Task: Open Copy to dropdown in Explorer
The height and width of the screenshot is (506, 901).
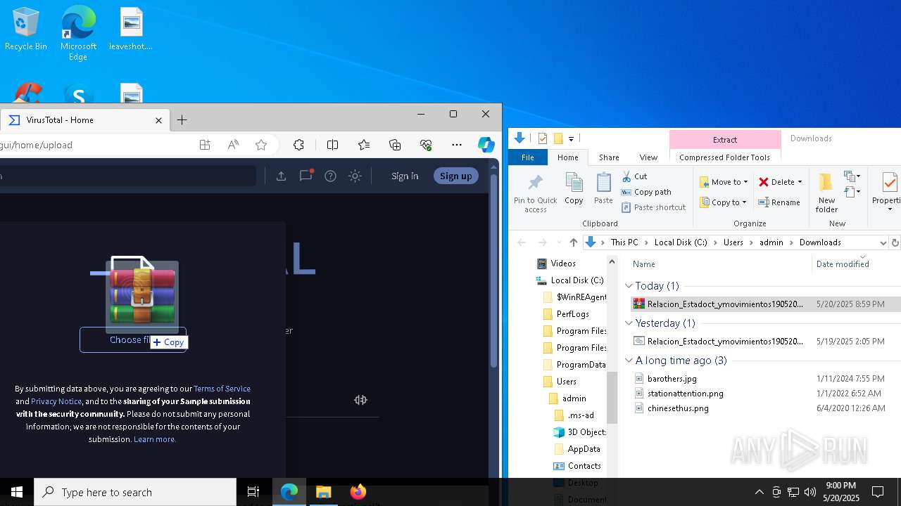Action: 723,202
